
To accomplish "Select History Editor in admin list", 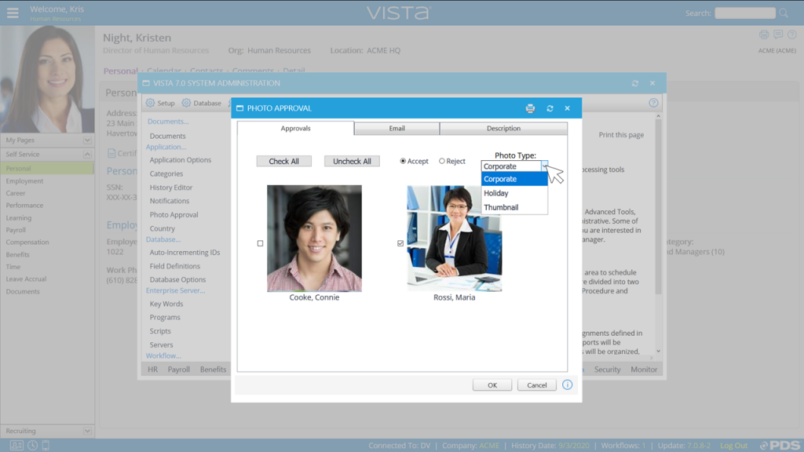I will pyautogui.click(x=171, y=188).
